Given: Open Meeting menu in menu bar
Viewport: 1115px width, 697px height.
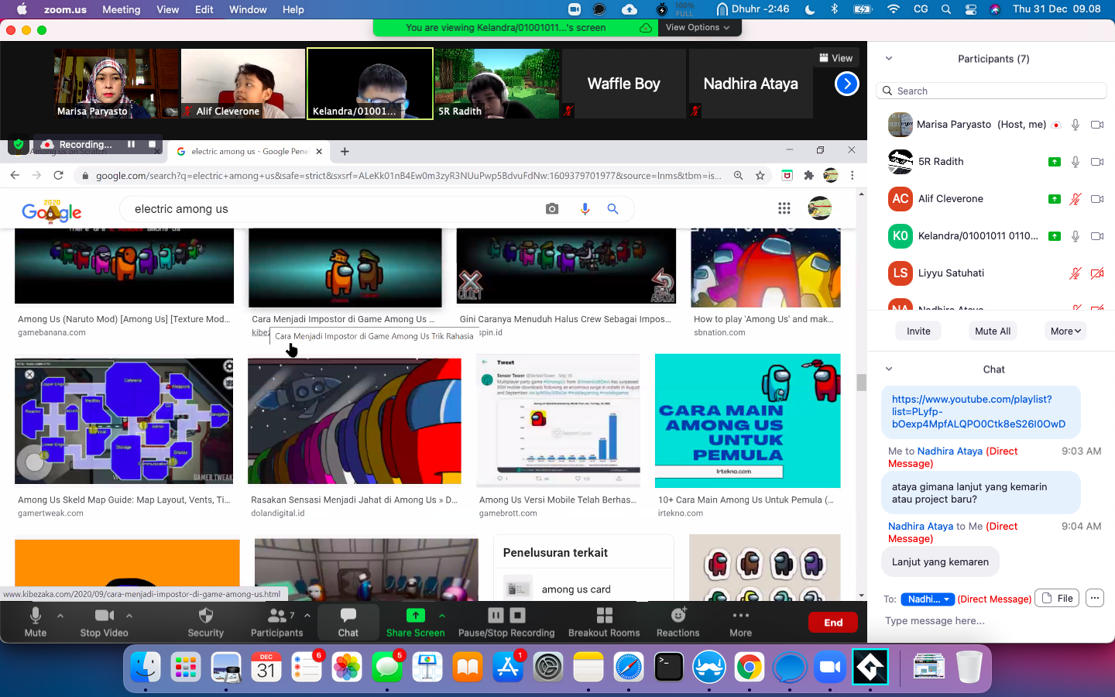Looking at the screenshot, I should [122, 9].
